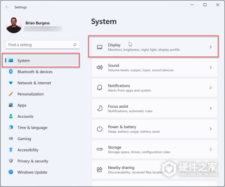Click 'Alerts from apps and system'
The image size is (225, 187).
point(129,91)
